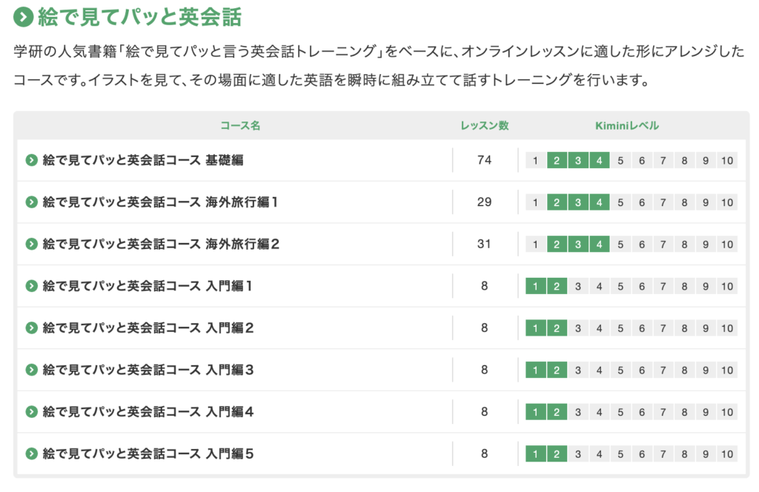Click the arrow icon beside the 入門編2 course

tap(31, 328)
